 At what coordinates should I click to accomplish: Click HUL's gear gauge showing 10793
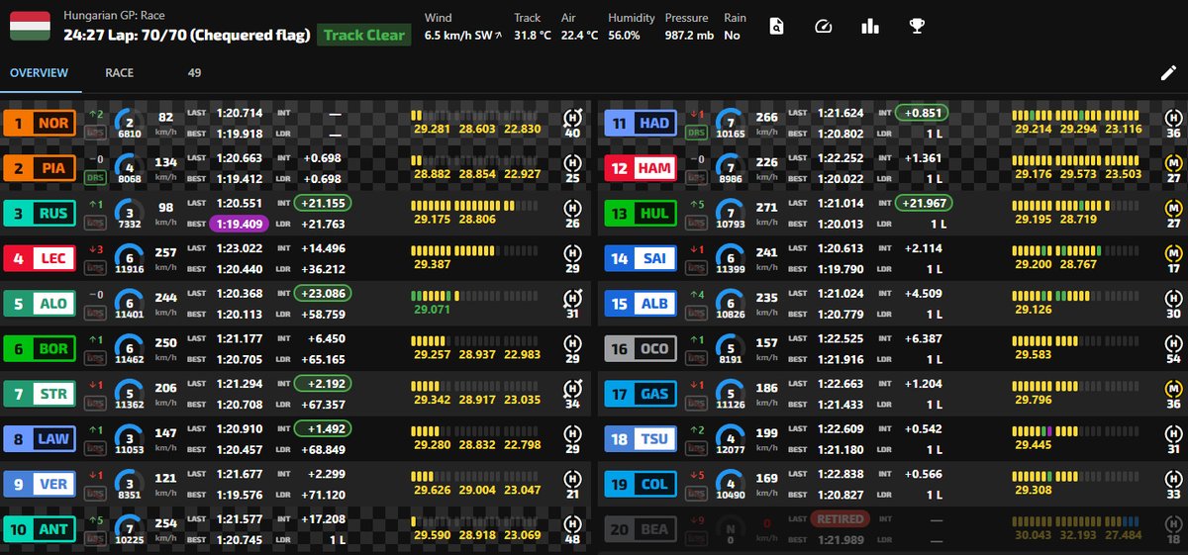(x=730, y=213)
